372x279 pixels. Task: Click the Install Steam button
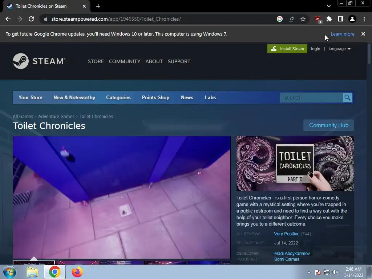coord(287,49)
